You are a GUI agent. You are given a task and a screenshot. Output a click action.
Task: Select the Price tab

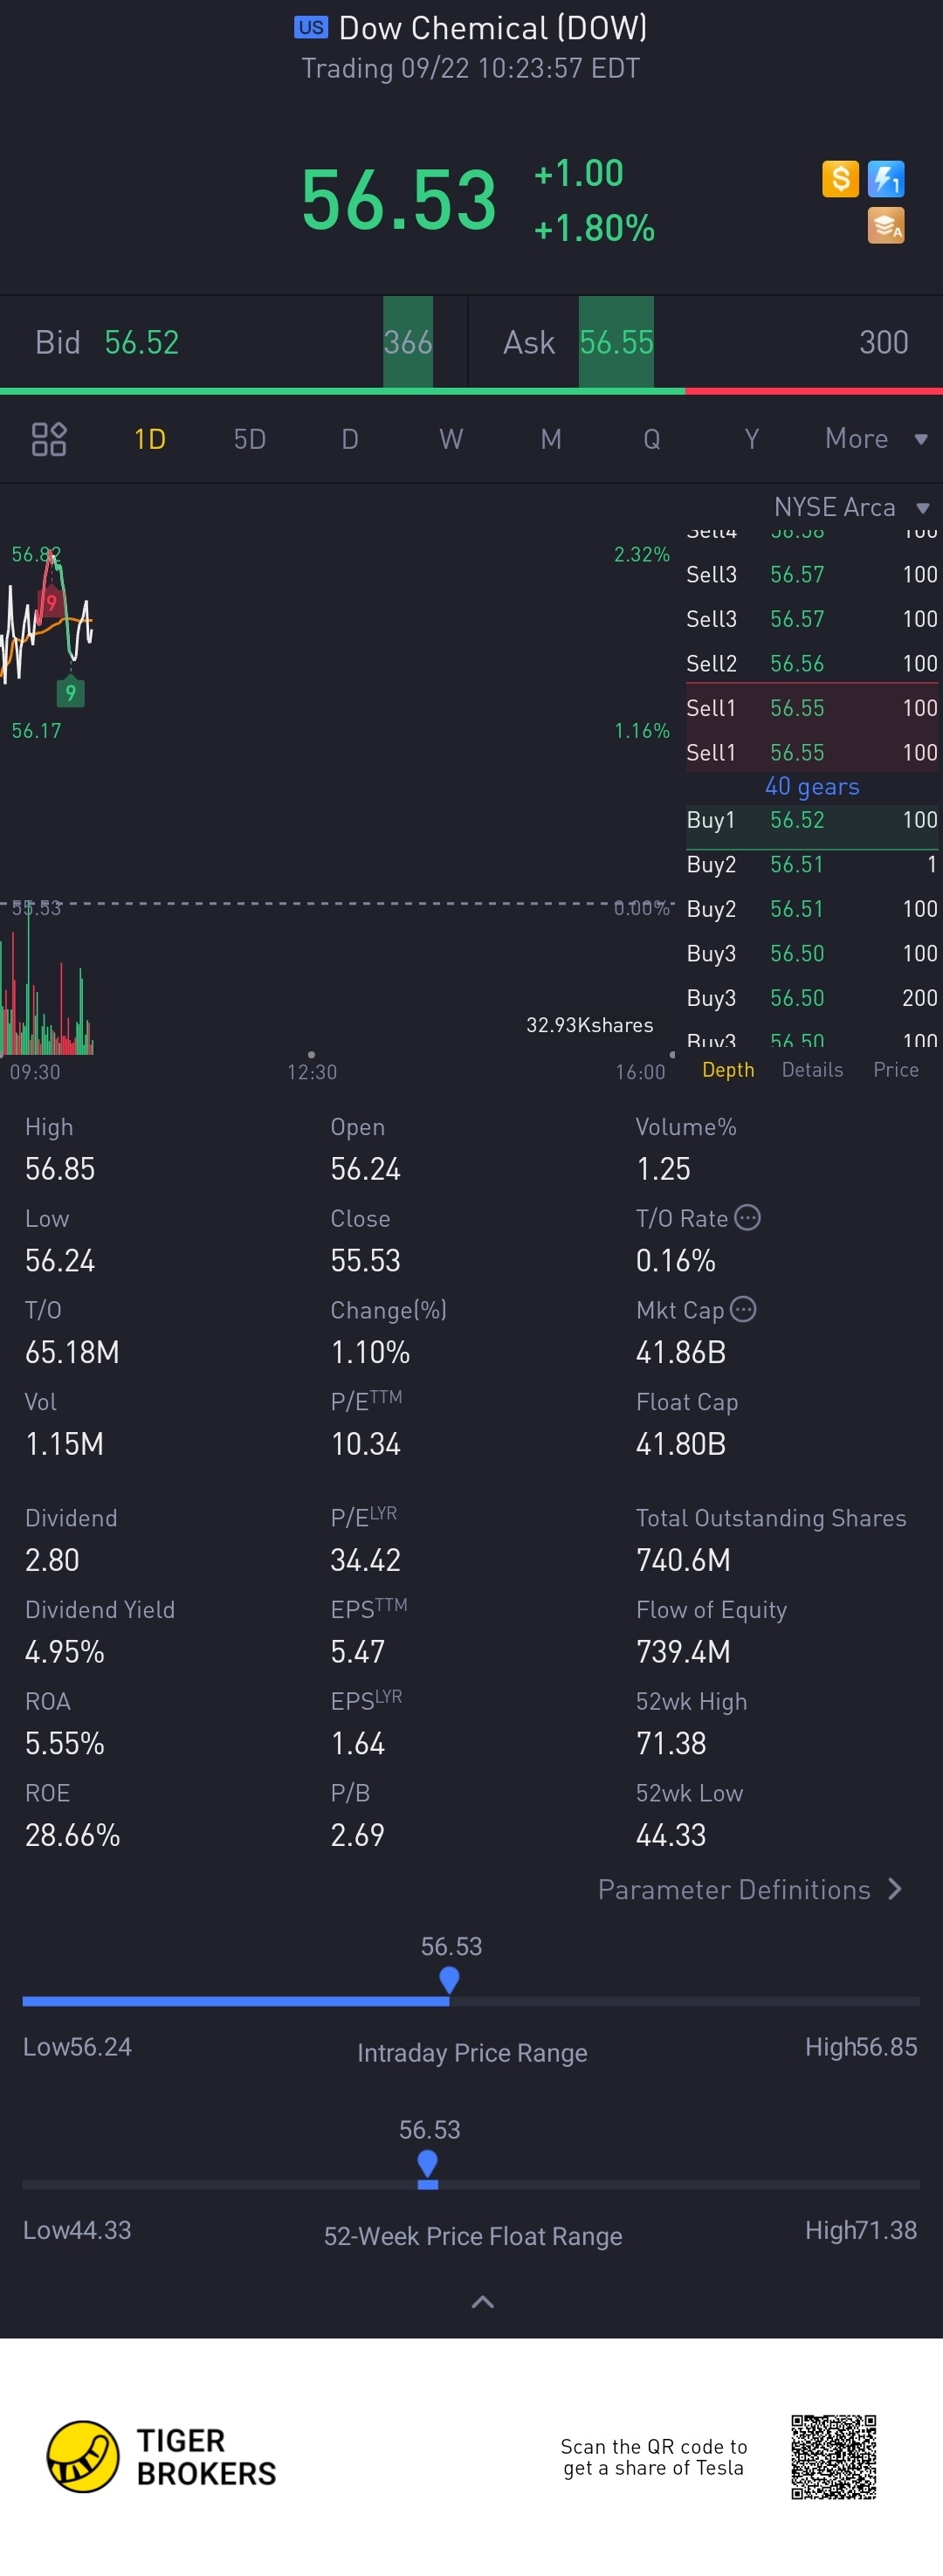[896, 1070]
